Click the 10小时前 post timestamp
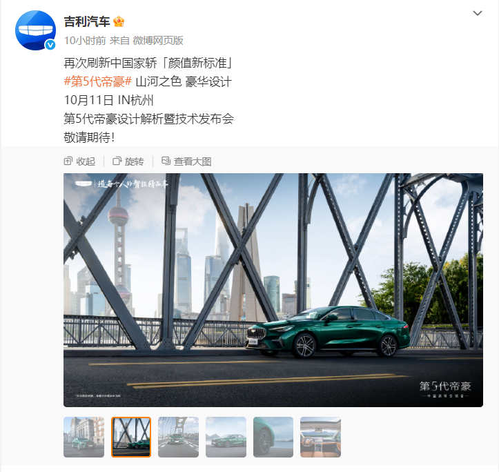499x472 pixels. [x=85, y=41]
